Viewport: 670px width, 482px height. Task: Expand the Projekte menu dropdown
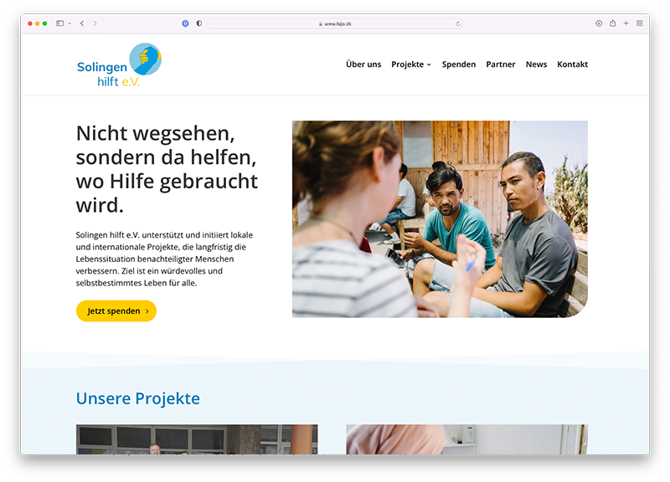coord(411,64)
